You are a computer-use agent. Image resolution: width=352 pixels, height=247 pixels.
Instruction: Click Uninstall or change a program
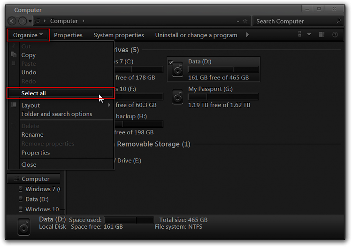click(196, 35)
